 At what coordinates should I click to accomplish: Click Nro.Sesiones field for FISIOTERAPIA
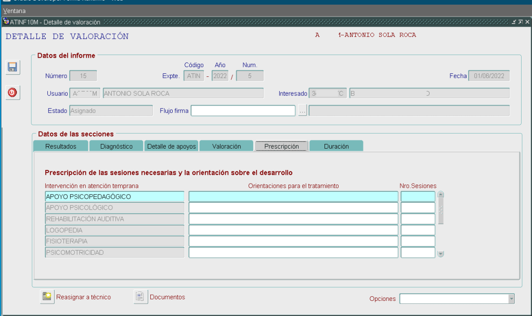point(418,241)
